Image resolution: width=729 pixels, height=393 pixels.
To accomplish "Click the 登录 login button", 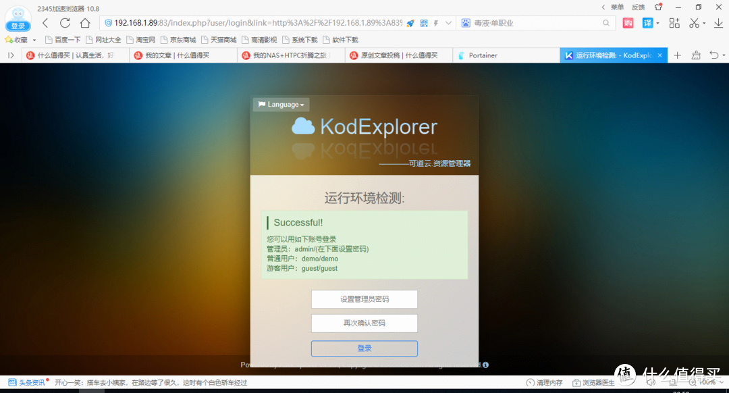I will click(x=364, y=348).
